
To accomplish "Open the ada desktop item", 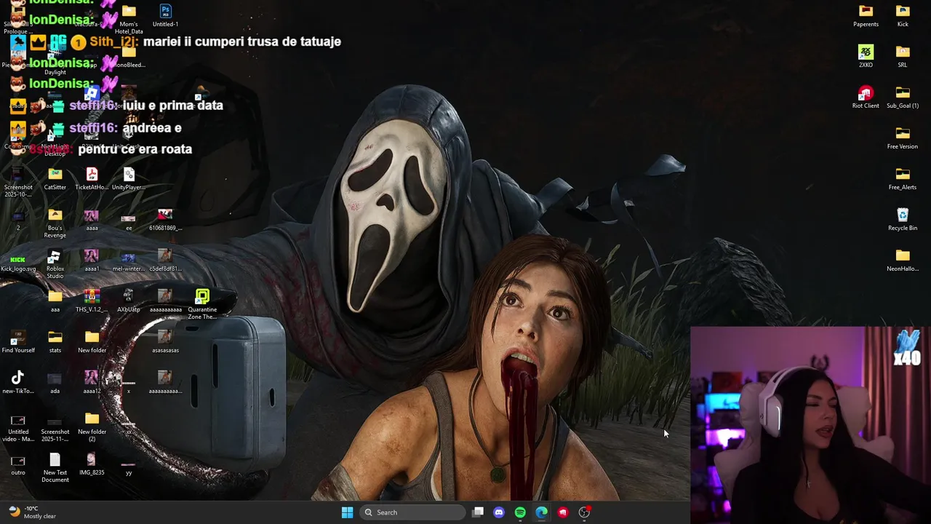I will pos(55,378).
